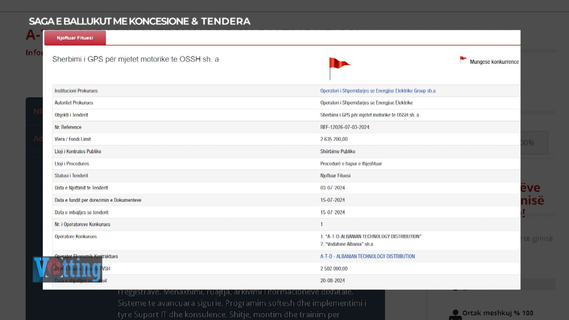The width and height of the screenshot is (569, 320).
Task: Select Data e mbajtjes se tenderit label
Action: coord(81,212)
